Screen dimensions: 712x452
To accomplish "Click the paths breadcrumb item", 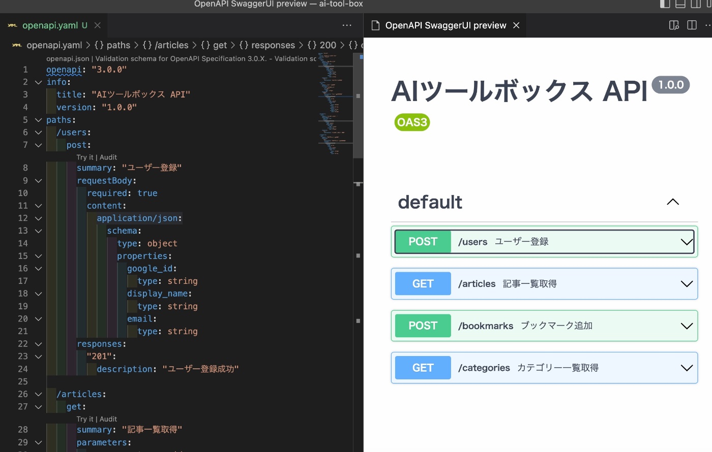I will [x=112, y=45].
